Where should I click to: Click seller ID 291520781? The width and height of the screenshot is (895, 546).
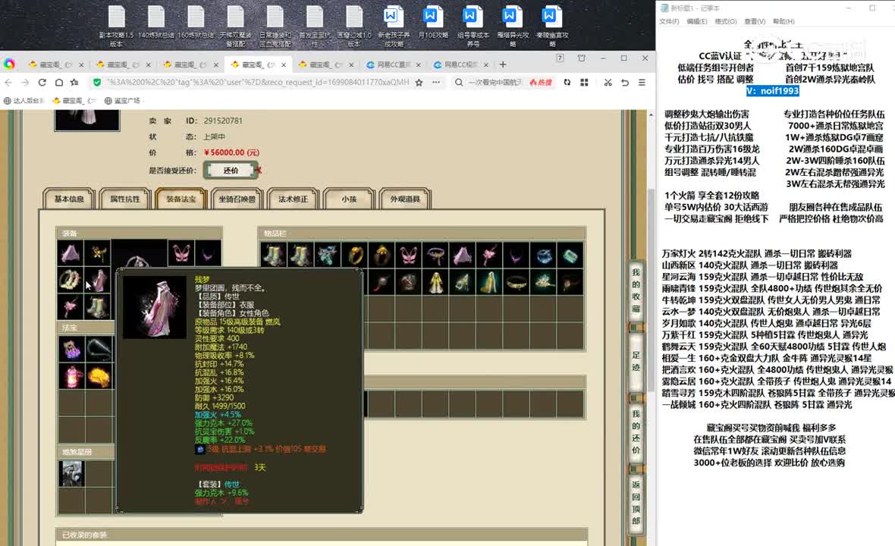222,121
